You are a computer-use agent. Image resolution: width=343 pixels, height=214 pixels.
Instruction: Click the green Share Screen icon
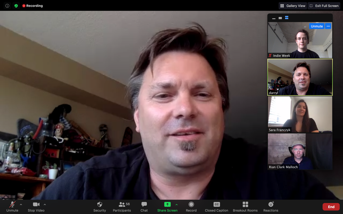[x=167, y=205]
